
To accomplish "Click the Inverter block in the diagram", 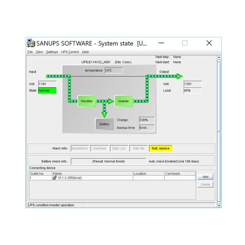I will coord(124,101).
